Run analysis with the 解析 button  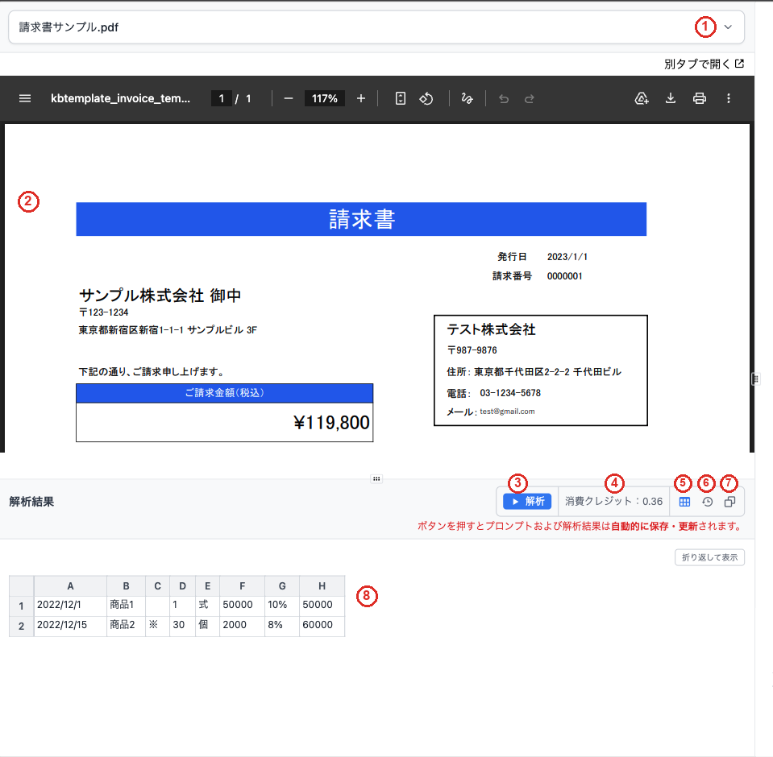tap(527, 502)
